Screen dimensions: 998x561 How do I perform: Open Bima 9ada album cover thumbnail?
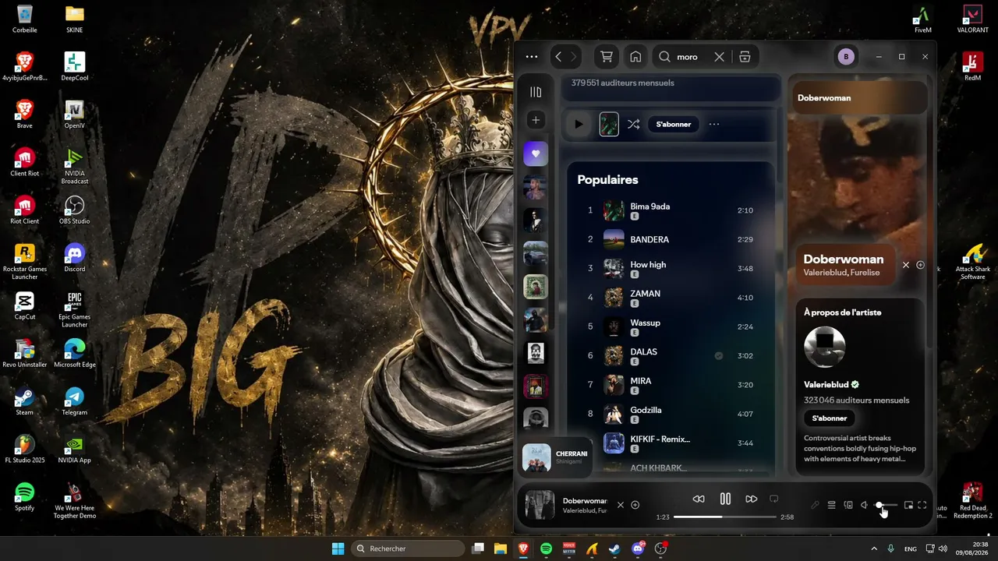click(614, 210)
